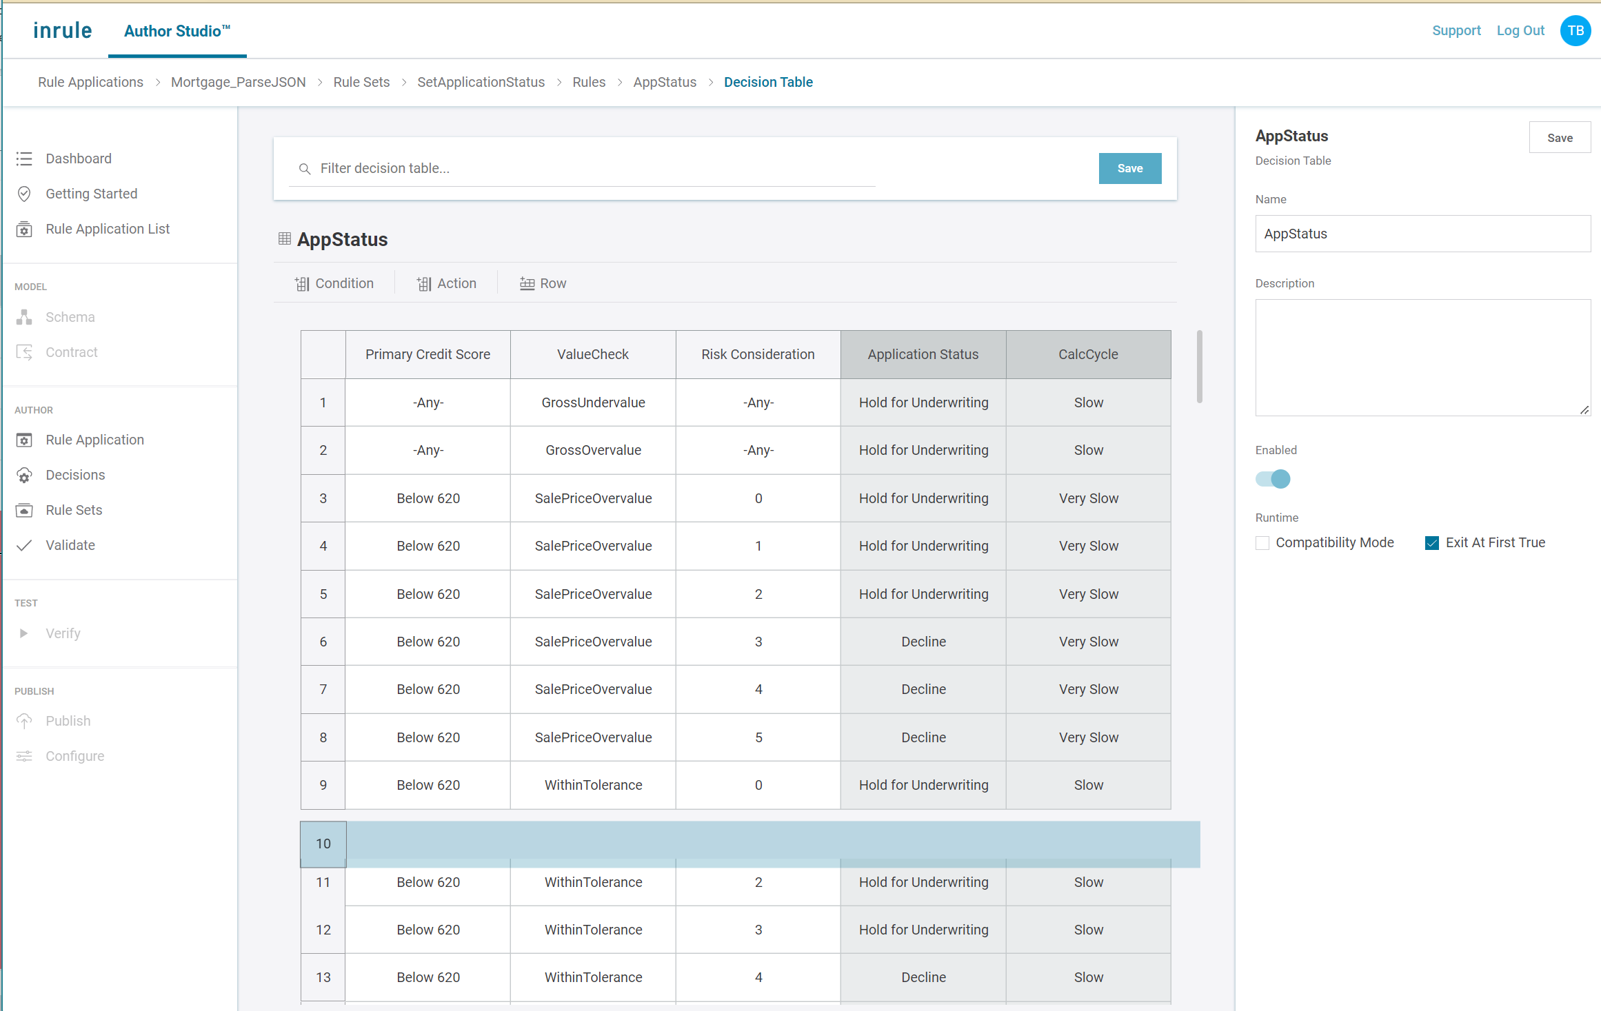The width and height of the screenshot is (1601, 1011).
Task: Open the Author Studio tab
Action: click(177, 31)
